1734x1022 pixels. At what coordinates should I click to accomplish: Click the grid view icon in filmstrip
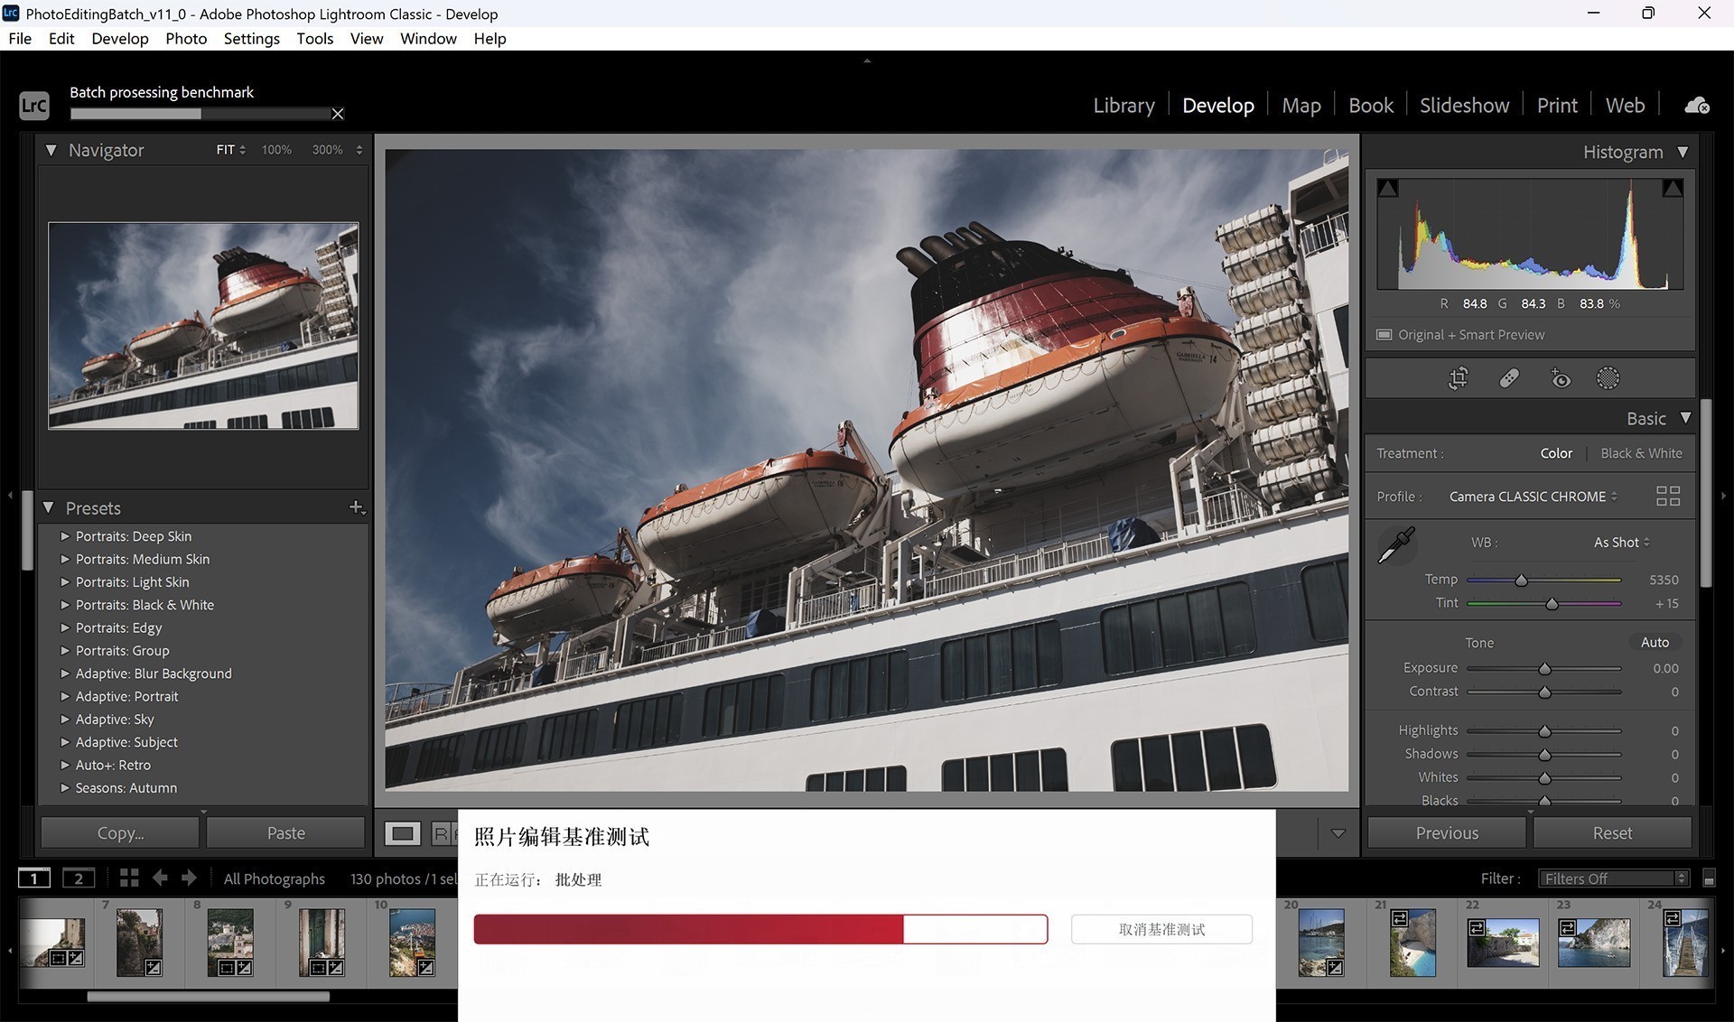pyautogui.click(x=127, y=878)
